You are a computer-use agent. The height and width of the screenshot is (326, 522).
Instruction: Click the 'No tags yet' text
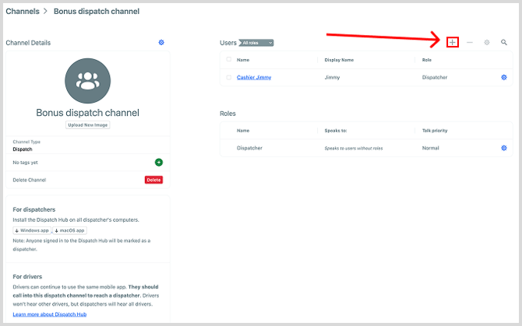click(25, 163)
